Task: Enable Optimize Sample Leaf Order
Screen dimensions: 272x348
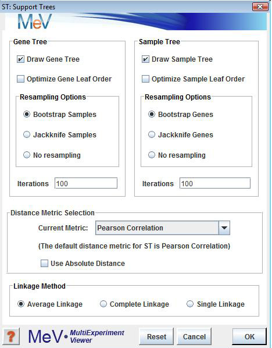Action: pyautogui.click(x=145, y=79)
